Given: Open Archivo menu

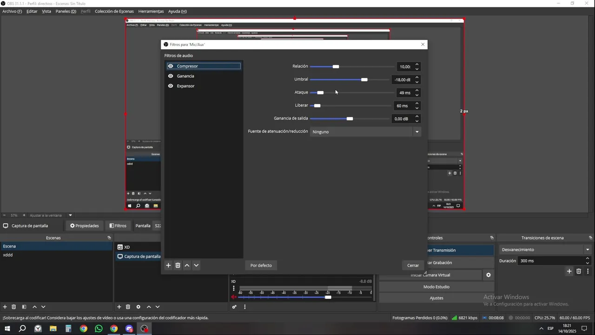Looking at the screenshot, I should (12, 11).
